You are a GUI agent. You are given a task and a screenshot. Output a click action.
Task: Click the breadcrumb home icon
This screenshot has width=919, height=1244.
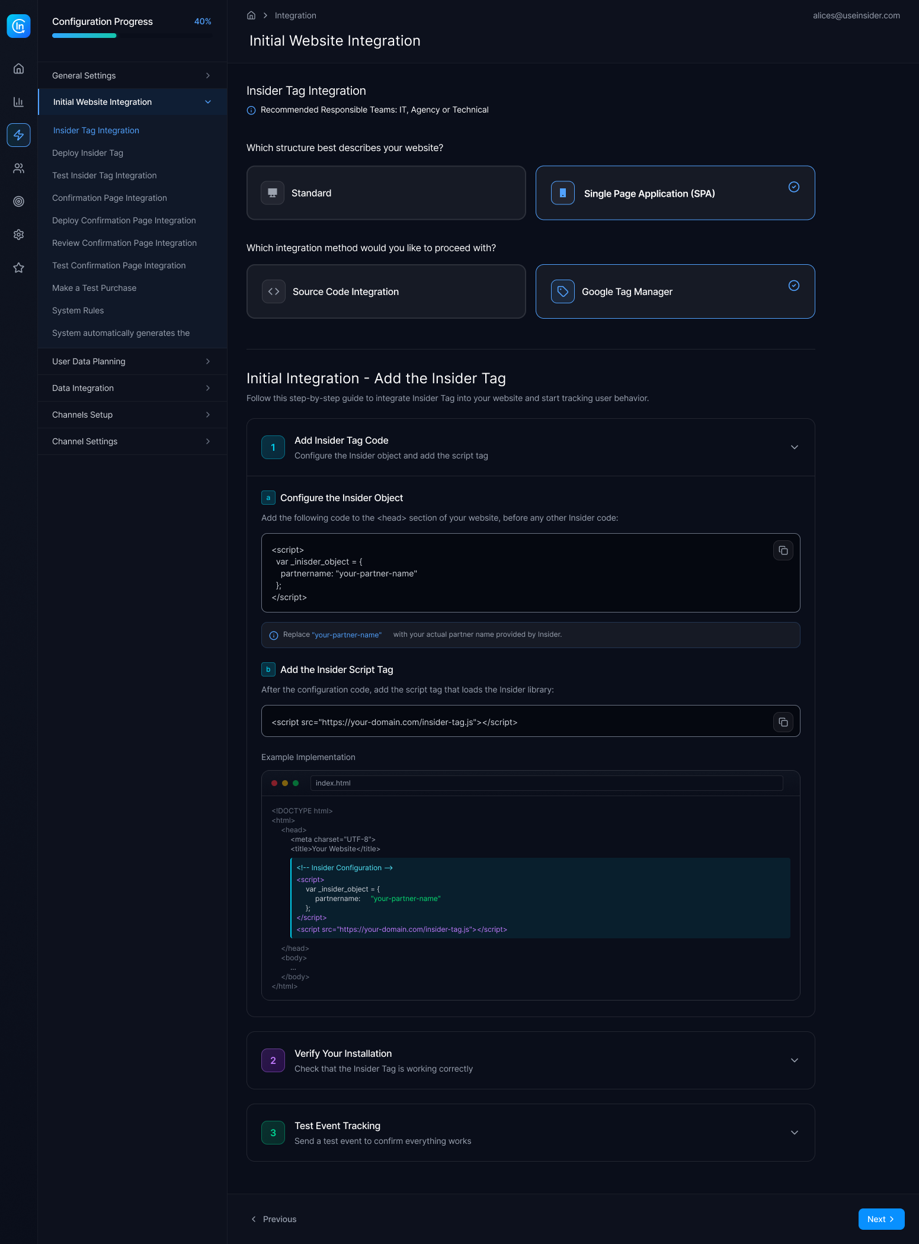tap(251, 15)
